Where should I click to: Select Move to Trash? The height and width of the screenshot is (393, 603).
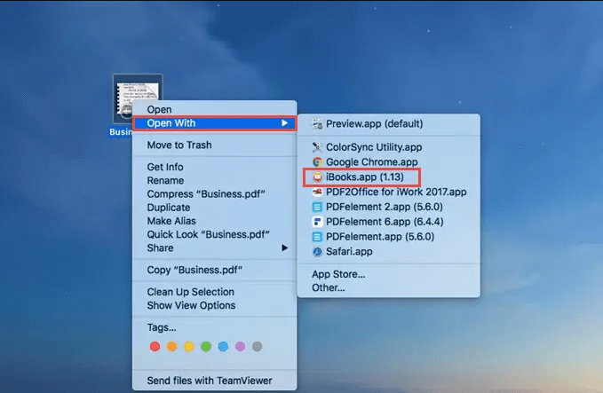179,145
